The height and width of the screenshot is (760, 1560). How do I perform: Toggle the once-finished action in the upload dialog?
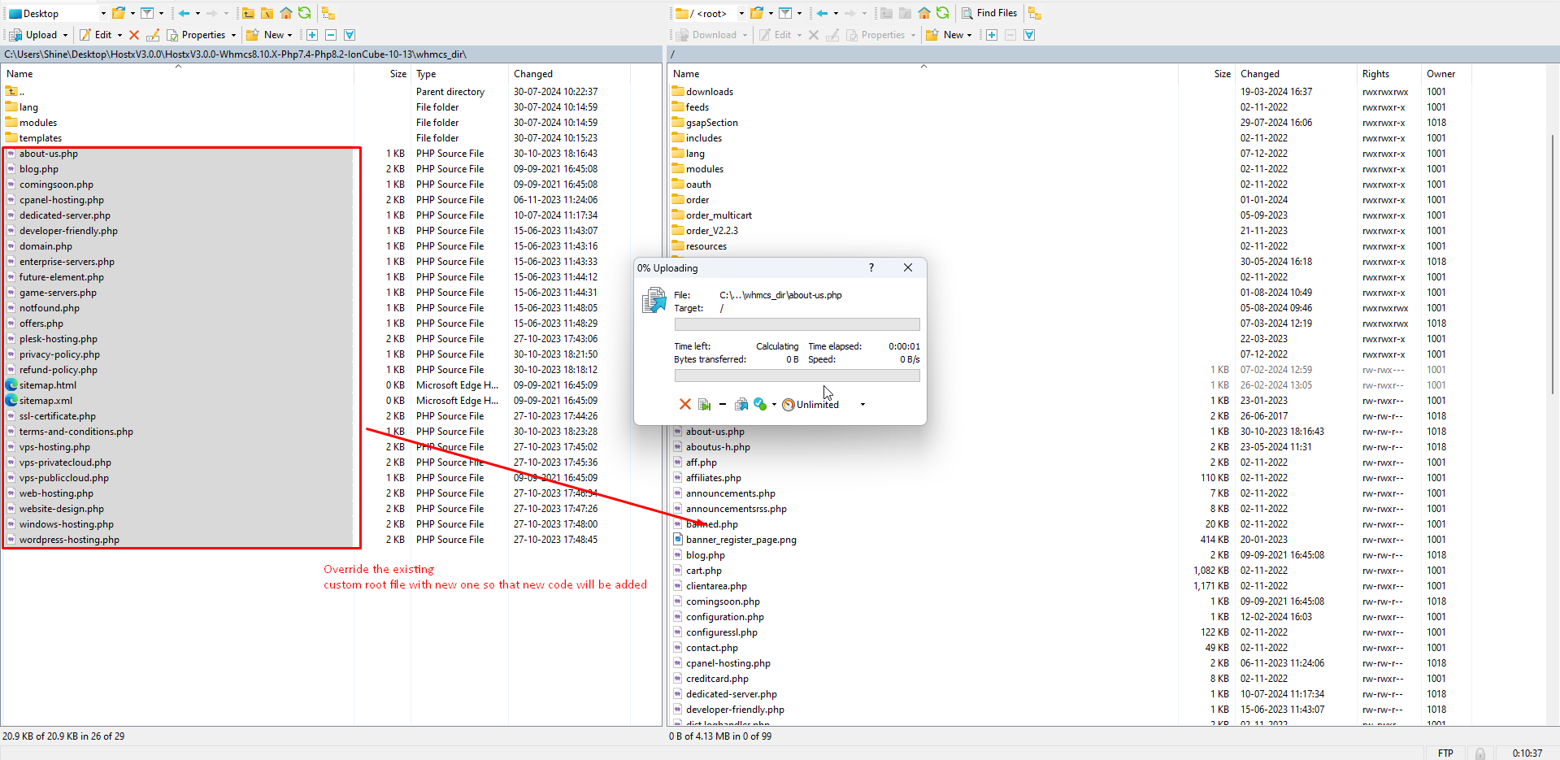(x=760, y=404)
